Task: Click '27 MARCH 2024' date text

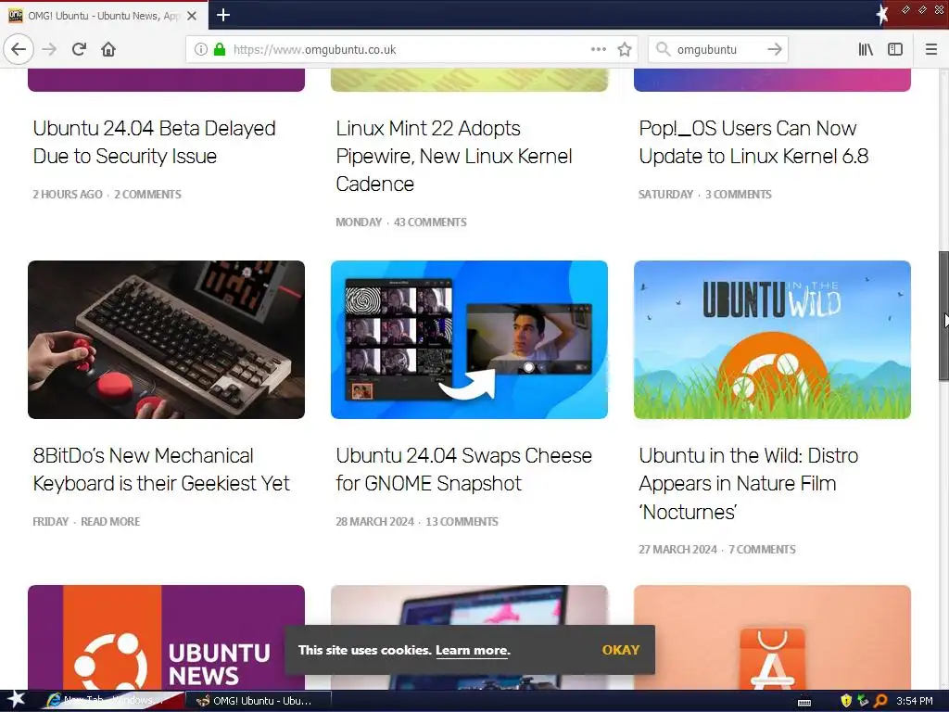Action: pos(677,550)
